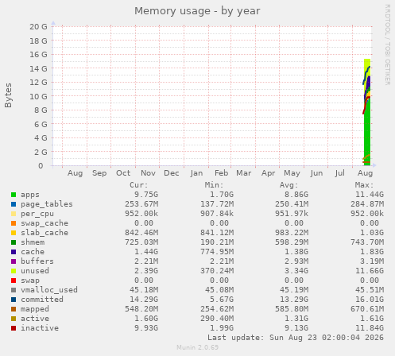Click the 'Min:' column header
The height and width of the screenshot is (356, 395).
click(214, 185)
